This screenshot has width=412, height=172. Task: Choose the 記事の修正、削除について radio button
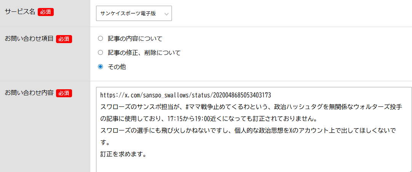101,52
